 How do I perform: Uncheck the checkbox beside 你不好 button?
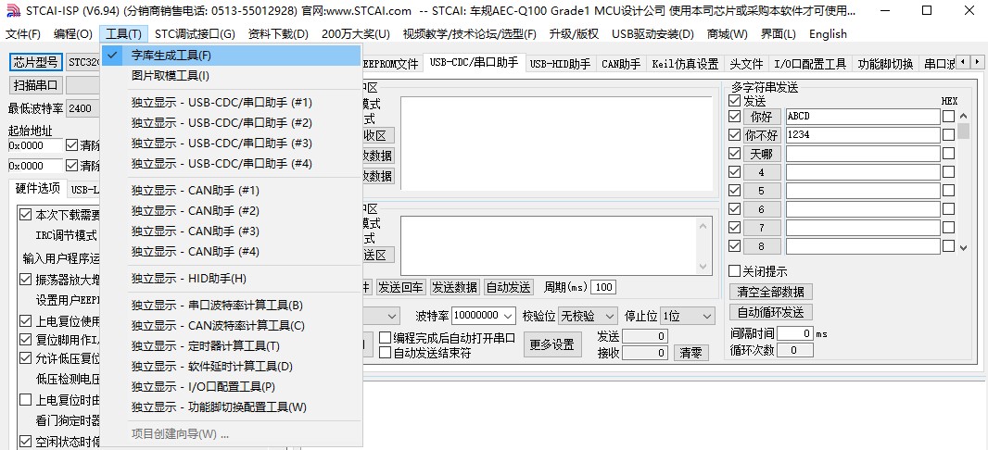point(735,134)
